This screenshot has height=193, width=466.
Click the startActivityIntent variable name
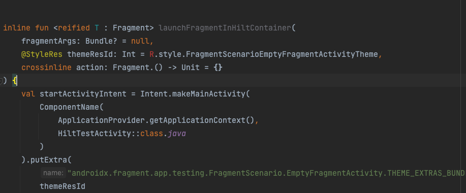pyautogui.click(x=83, y=94)
